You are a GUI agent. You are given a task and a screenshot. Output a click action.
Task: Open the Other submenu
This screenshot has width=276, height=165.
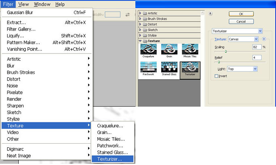pos(46,139)
